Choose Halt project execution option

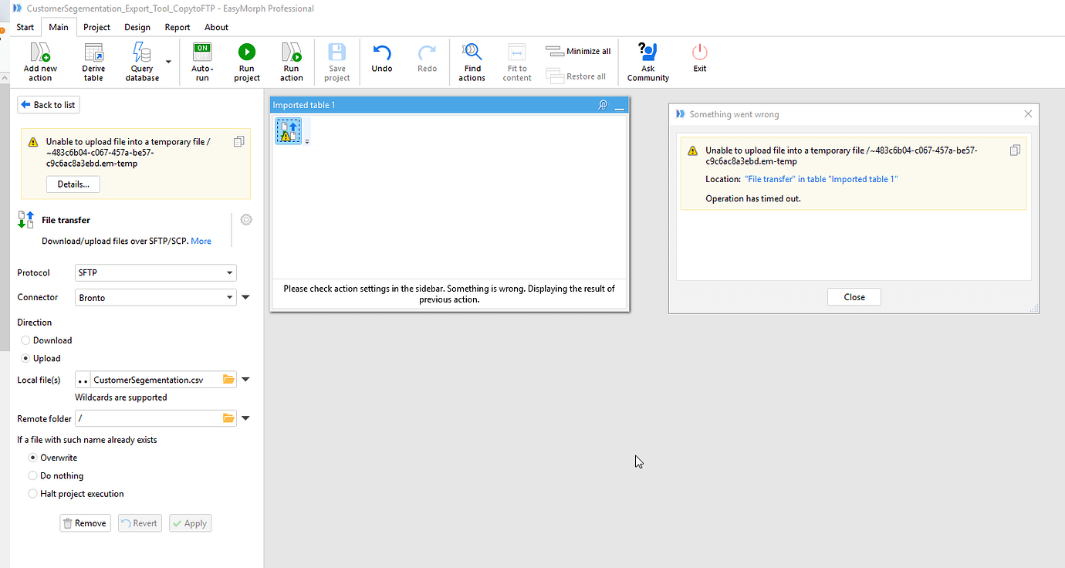pos(32,494)
